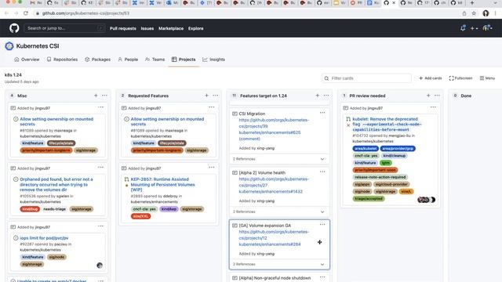Switch to Insights tab
502x282 pixels.
213,60
